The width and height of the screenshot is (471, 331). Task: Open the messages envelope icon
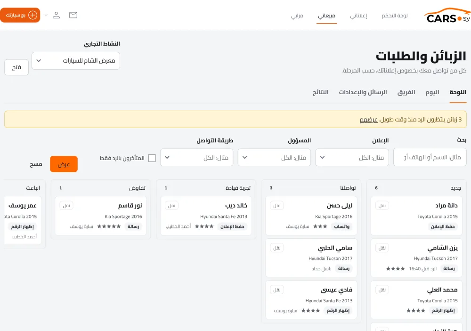point(73,15)
